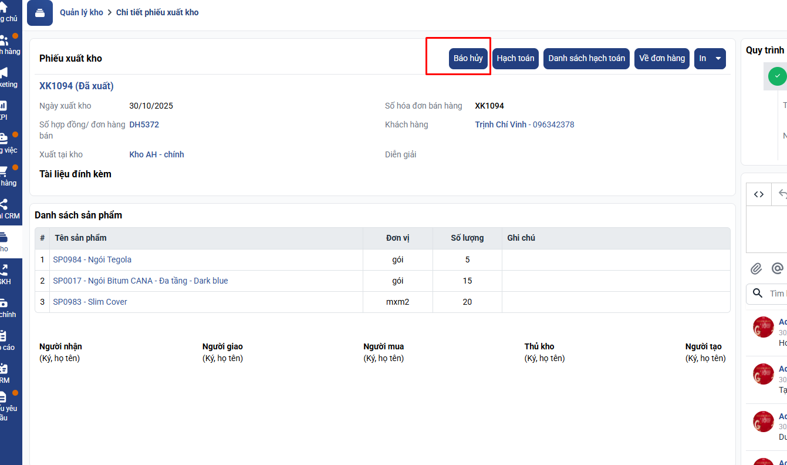Open the shopping cart sidebar module

[x=4, y=171]
